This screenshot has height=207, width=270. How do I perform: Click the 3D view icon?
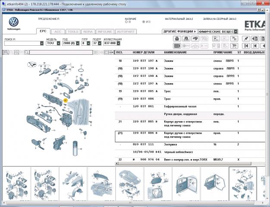pyautogui.click(x=95, y=52)
